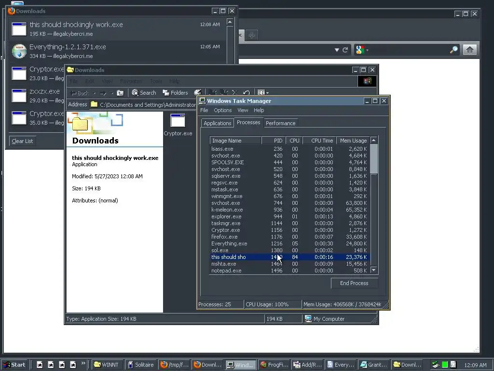Select the Cryptor.exe process row in Task Manager
The height and width of the screenshot is (371, 494).
289,230
